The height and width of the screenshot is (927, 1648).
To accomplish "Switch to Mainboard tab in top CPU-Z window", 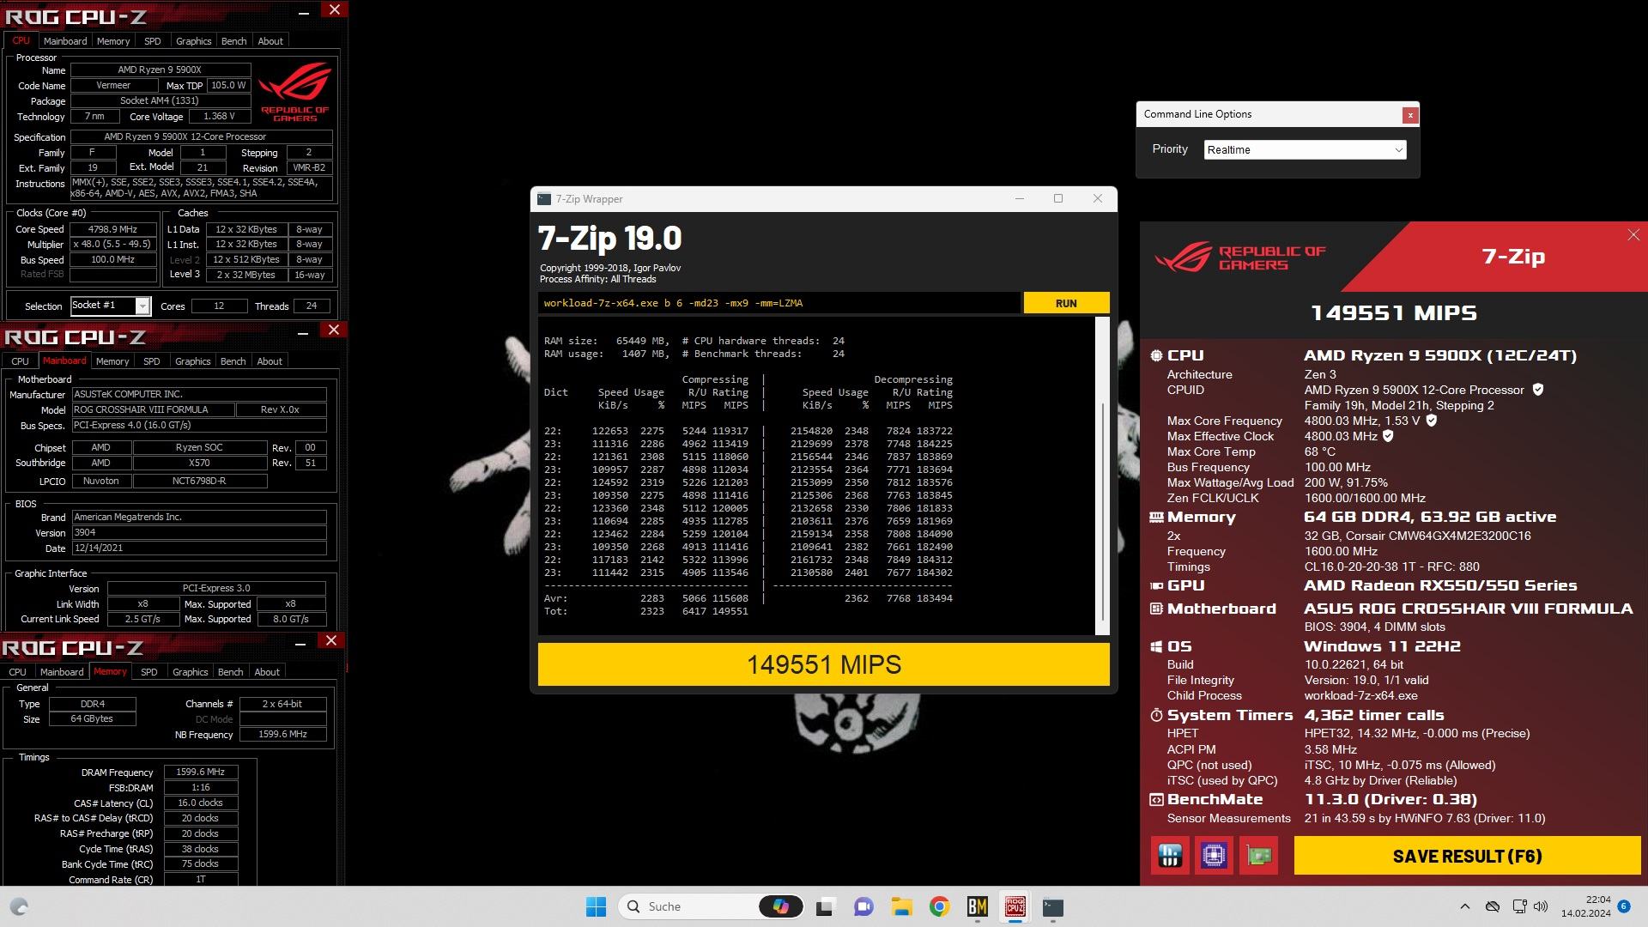I will click(x=65, y=41).
